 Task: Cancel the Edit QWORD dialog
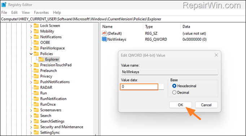pyautogui.click(x=206, y=105)
